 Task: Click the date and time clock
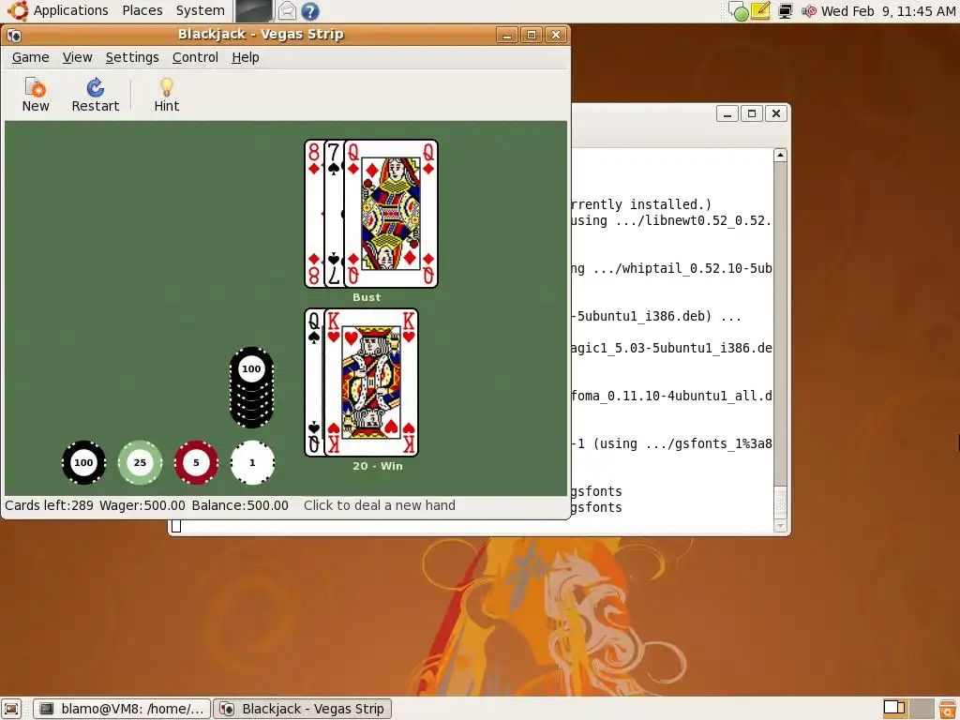click(888, 11)
